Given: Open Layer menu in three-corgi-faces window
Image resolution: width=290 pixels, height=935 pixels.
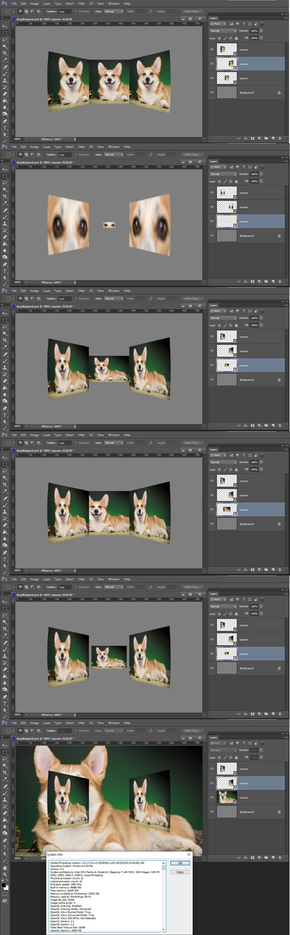Looking at the screenshot, I should (x=47, y=4).
